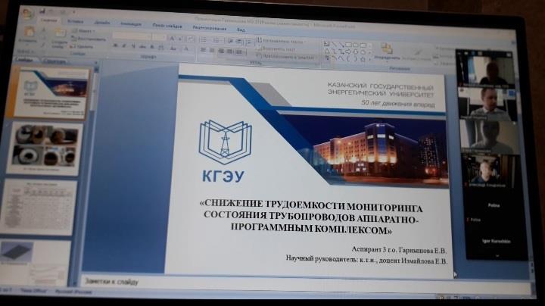
Task: Switch to the Slide Show ribbon tab
Action: (167, 25)
